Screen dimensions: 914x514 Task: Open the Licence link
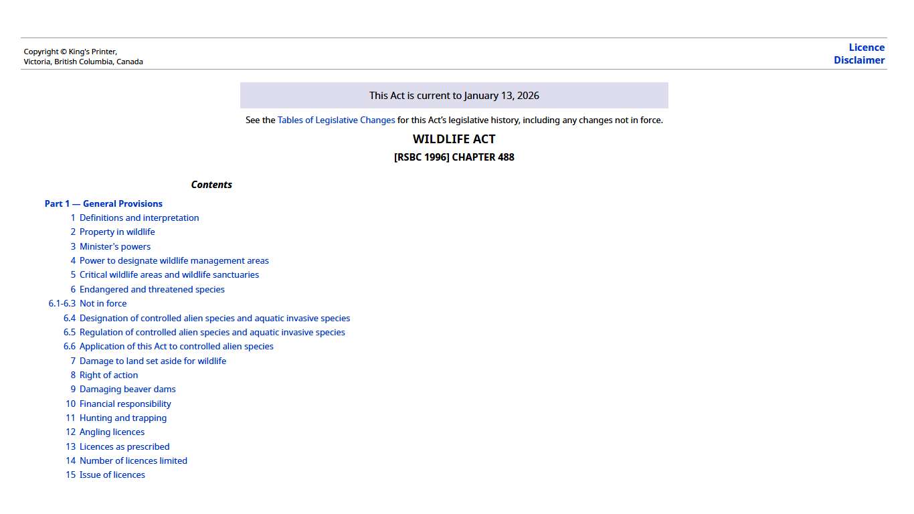tap(866, 48)
